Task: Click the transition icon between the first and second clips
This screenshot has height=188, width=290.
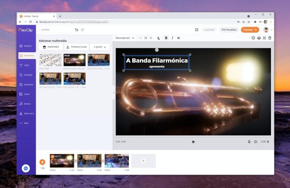Action: click(76, 161)
